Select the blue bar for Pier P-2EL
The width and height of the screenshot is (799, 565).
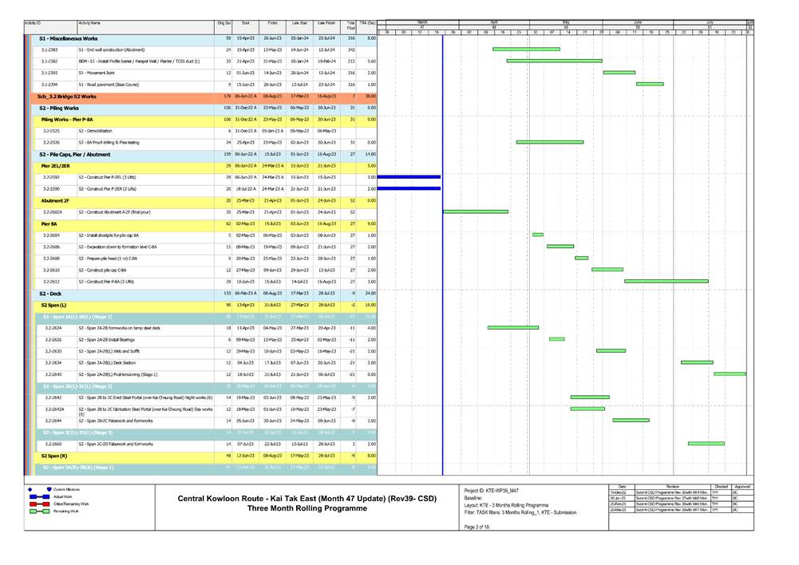408,176
